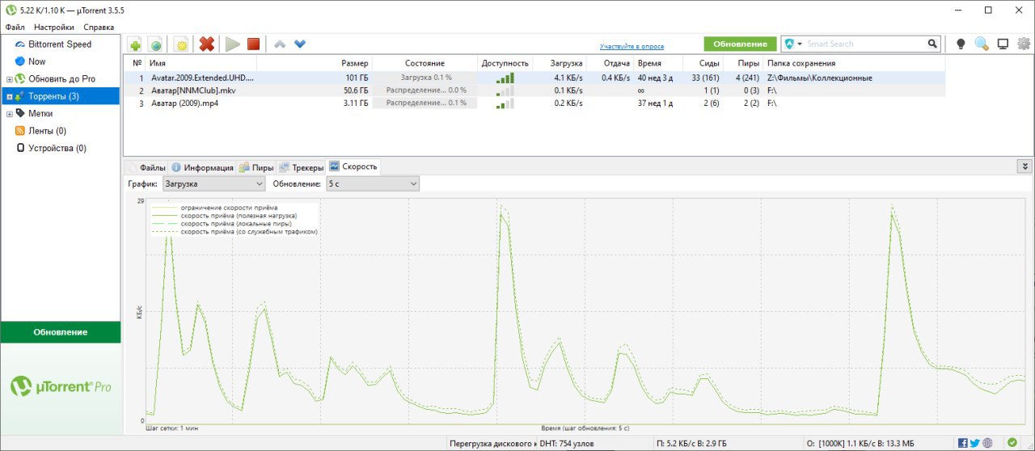Add a new torrent with the plus icon
Image resolution: width=1035 pixels, height=451 pixels.
pyautogui.click(x=135, y=44)
